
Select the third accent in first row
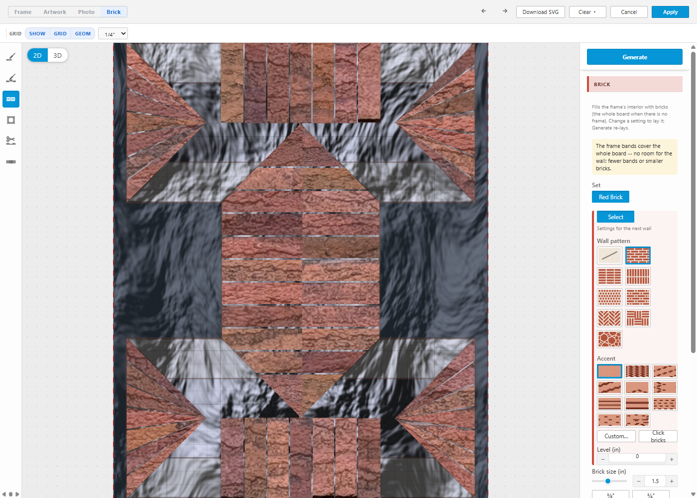point(665,372)
